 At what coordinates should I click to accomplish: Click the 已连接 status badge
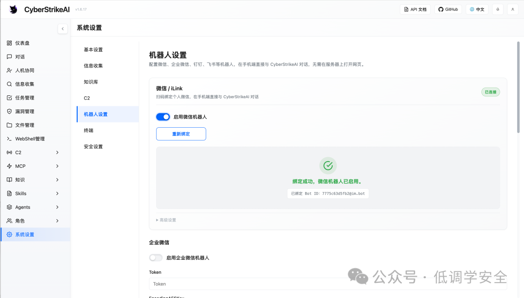click(x=491, y=92)
